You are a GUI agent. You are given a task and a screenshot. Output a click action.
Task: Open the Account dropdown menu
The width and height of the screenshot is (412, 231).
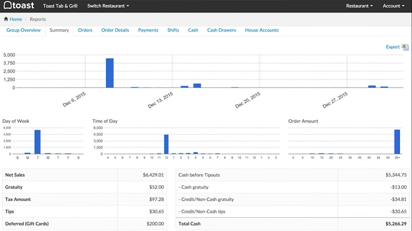393,6
